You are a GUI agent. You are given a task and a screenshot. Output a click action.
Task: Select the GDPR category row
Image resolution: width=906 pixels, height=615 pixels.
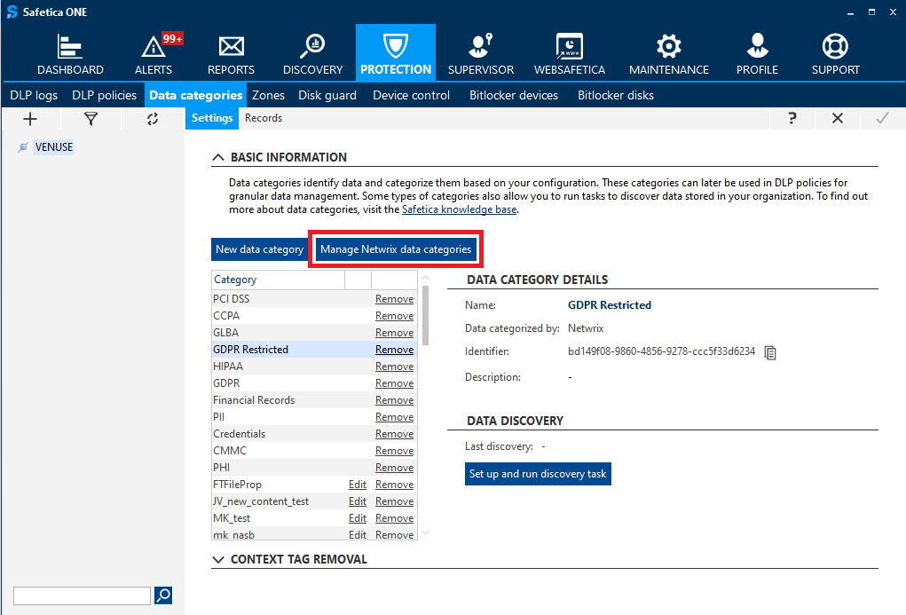(314, 383)
